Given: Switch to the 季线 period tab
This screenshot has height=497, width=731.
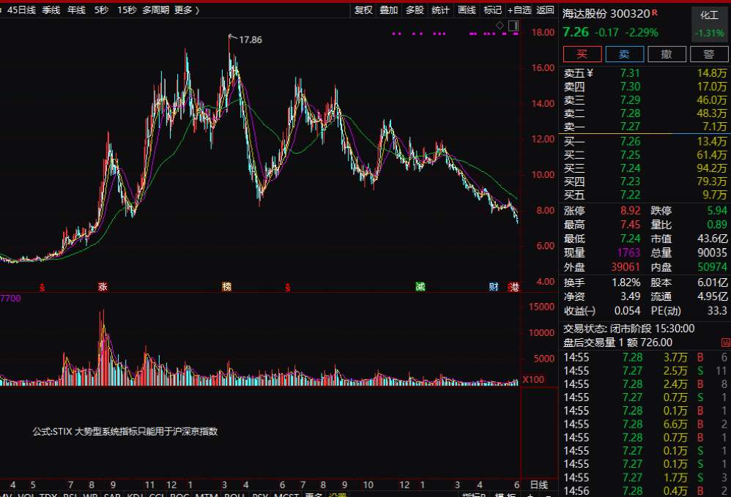Looking at the screenshot, I should [51, 10].
